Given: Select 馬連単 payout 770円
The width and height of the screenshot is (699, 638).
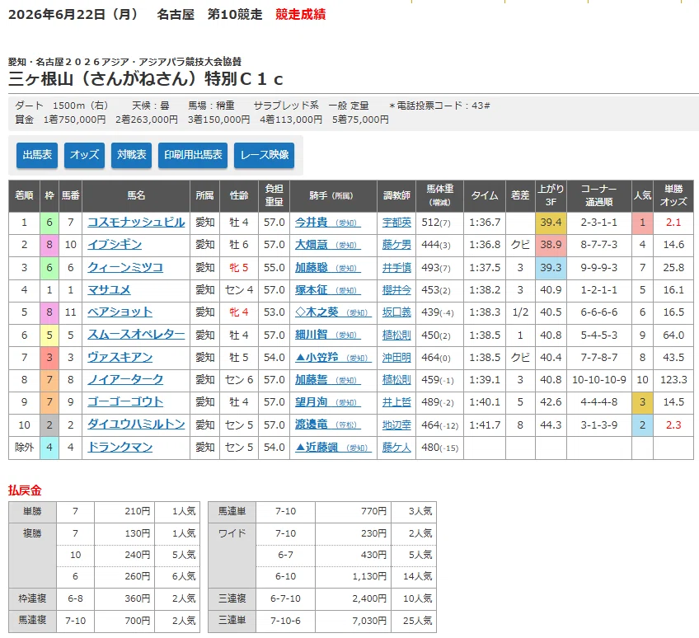Looking at the screenshot, I should point(353,511).
